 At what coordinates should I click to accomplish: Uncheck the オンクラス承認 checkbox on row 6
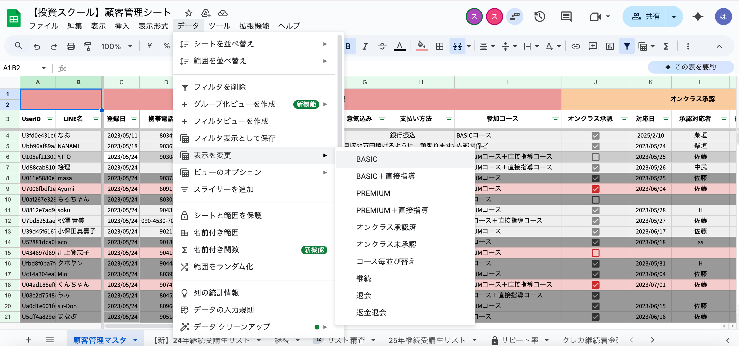[596, 157]
